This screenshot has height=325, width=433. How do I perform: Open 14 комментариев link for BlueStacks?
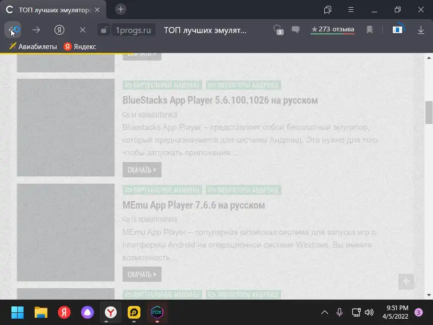tap(150, 115)
